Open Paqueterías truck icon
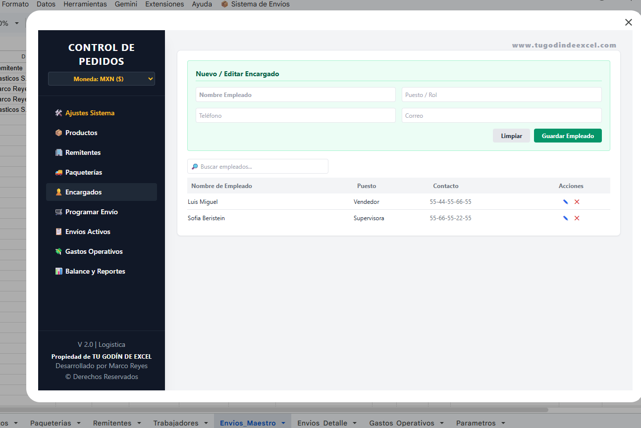 pyautogui.click(x=58, y=172)
